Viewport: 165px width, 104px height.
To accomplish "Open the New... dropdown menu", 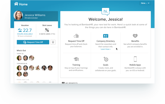I will click(145, 3).
